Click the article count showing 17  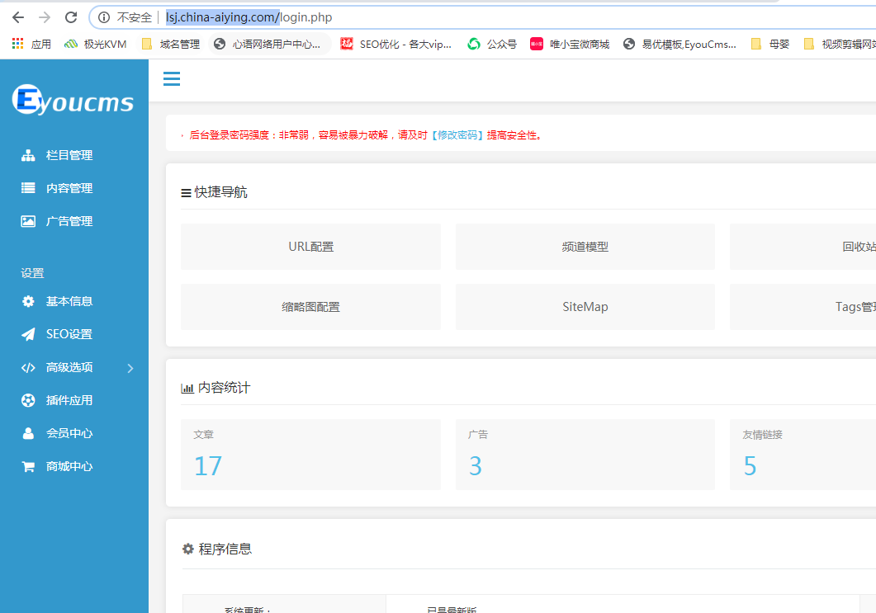207,465
